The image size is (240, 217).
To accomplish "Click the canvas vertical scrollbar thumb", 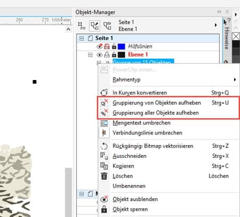I will click(68, 192).
